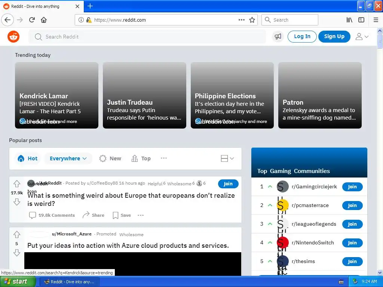Click the browser forward arrow

[20, 20]
